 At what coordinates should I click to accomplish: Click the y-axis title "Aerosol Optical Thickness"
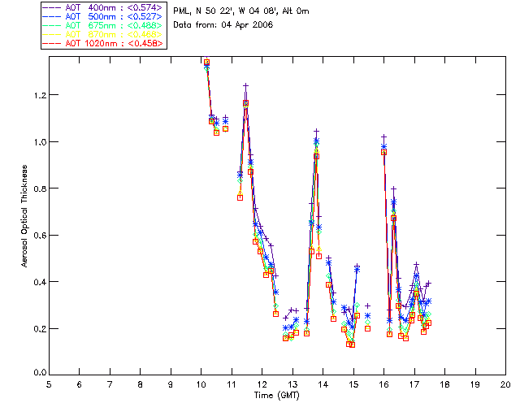[24, 216]
